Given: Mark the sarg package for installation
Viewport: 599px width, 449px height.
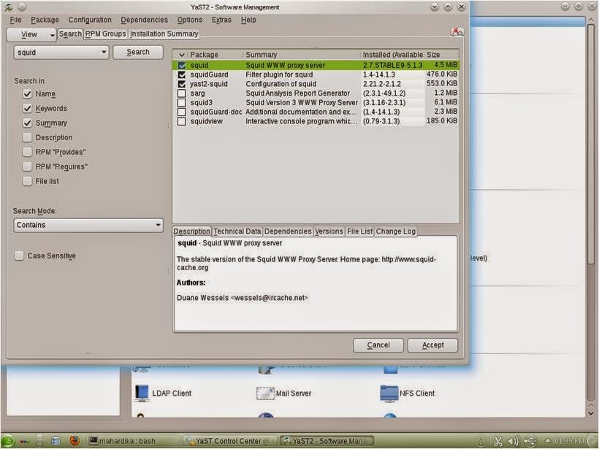Looking at the screenshot, I should [x=182, y=93].
